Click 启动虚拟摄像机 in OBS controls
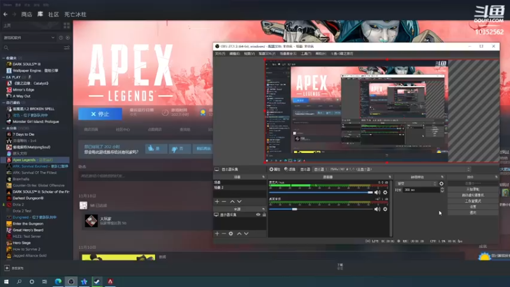 pyautogui.click(x=473, y=195)
